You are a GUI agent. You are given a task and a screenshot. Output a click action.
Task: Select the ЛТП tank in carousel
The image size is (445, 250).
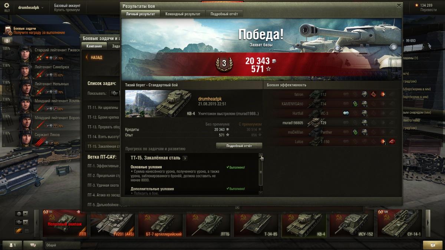pyautogui.click(x=66, y=223)
